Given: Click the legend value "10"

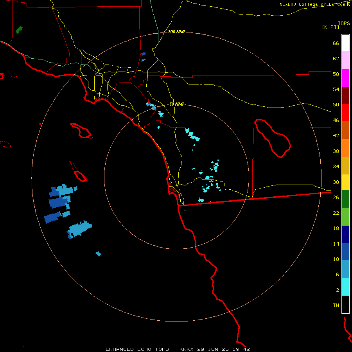Looking at the screenshot, I should click(x=336, y=259).
